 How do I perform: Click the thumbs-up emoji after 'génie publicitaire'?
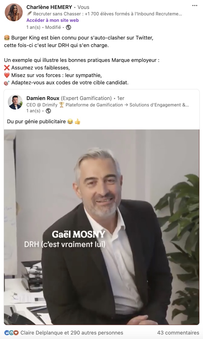click(x=77, y=122)
